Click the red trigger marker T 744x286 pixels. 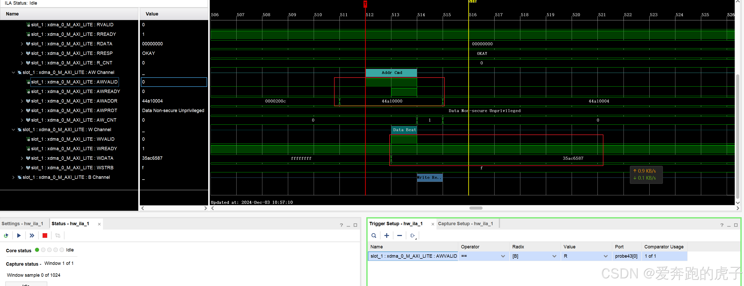365,4
